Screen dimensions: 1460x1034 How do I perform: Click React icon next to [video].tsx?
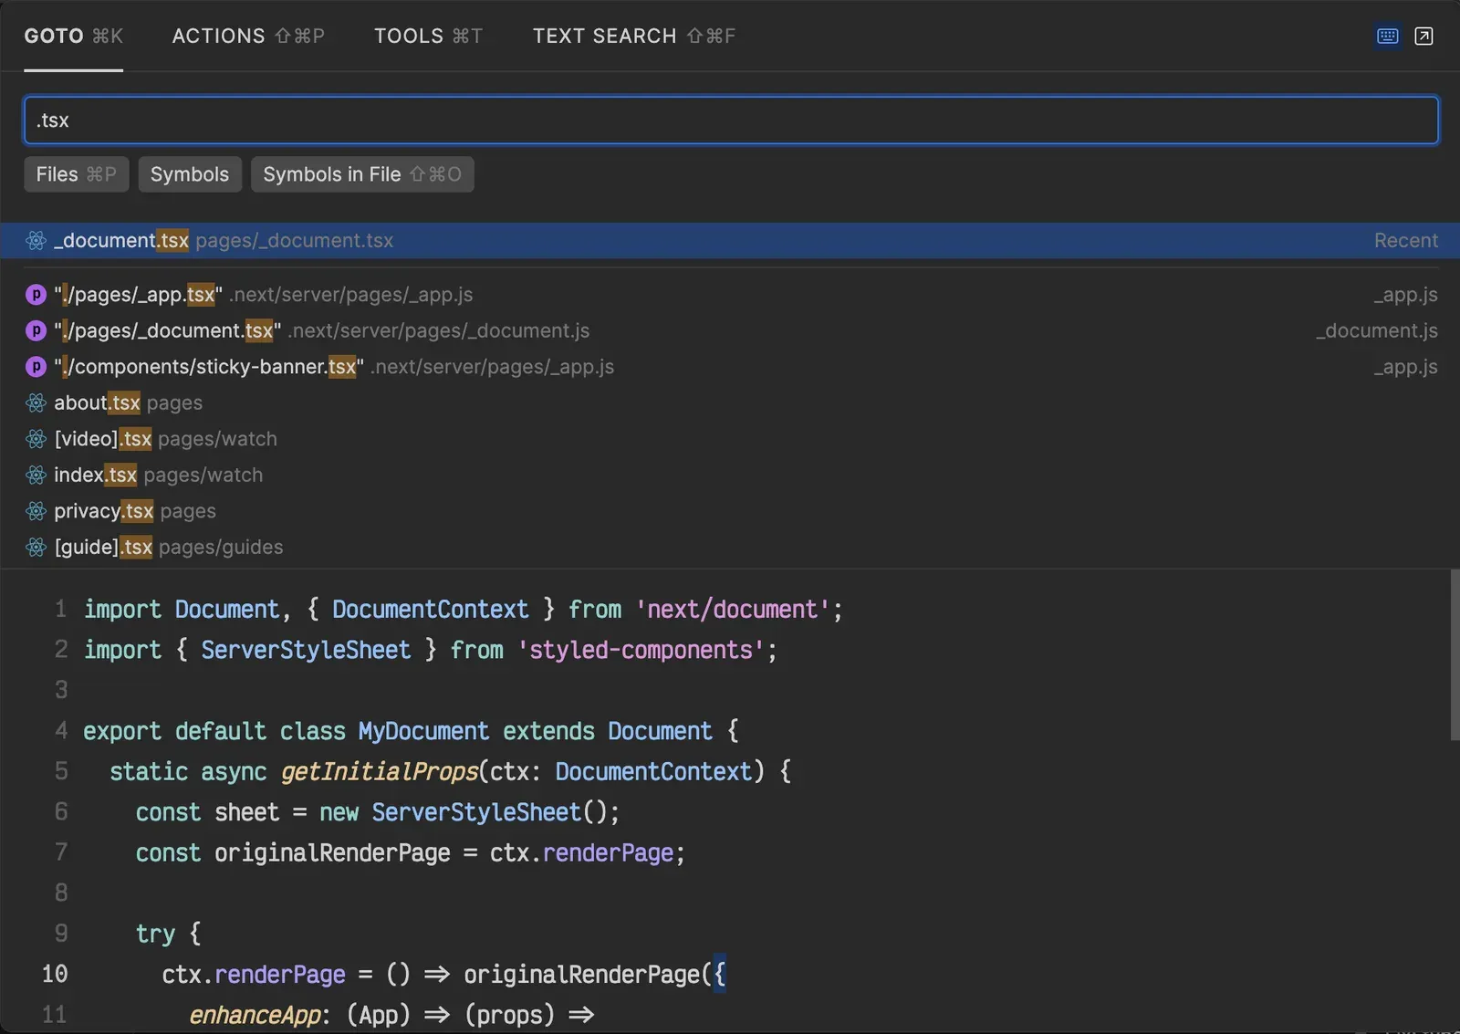[36, 439]
